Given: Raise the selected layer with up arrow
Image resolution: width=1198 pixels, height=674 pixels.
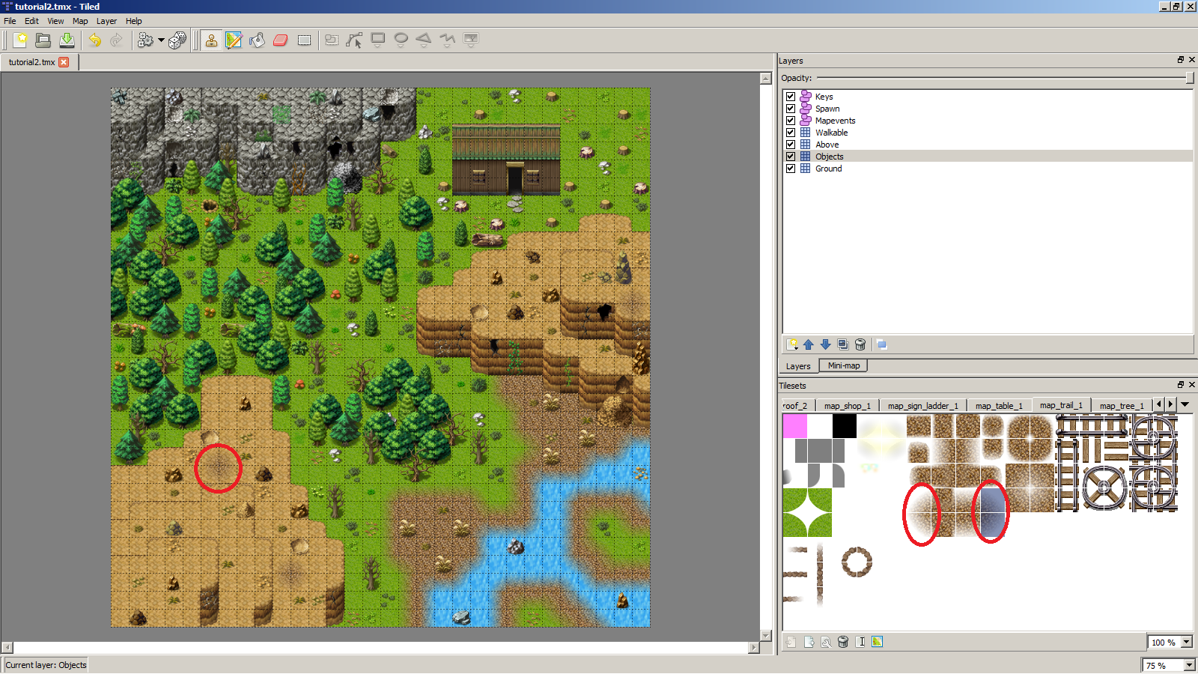Looking at the screenshot, I should (809, 344).
